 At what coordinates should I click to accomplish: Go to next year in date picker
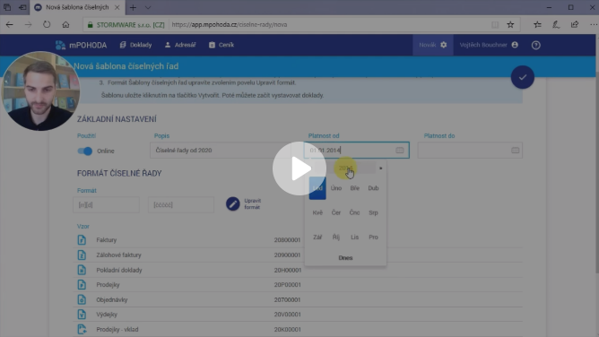pyautogui.click(x=380, y=168)
